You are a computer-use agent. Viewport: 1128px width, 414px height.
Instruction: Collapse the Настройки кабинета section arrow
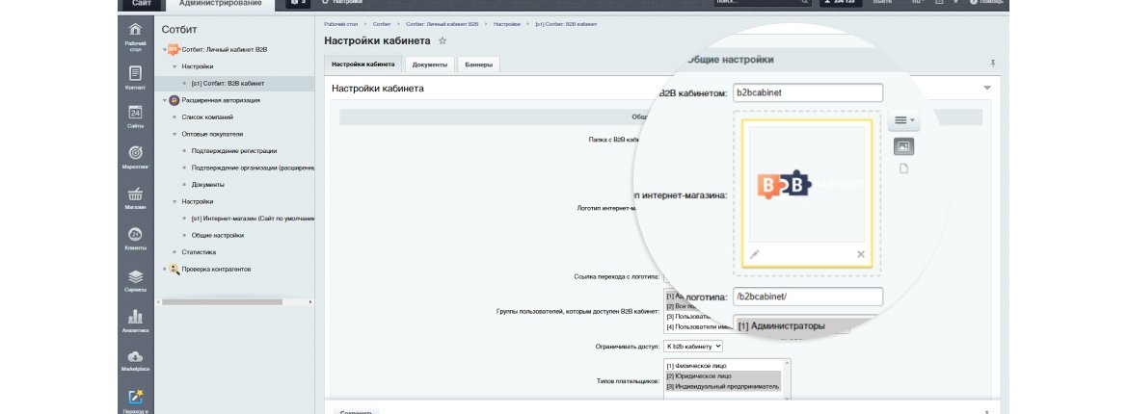[987, 89]
